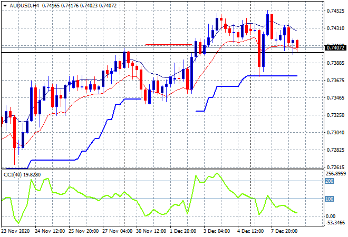Click the CCI(40) 19.8280 indicator label

click(x=22, y=175)
